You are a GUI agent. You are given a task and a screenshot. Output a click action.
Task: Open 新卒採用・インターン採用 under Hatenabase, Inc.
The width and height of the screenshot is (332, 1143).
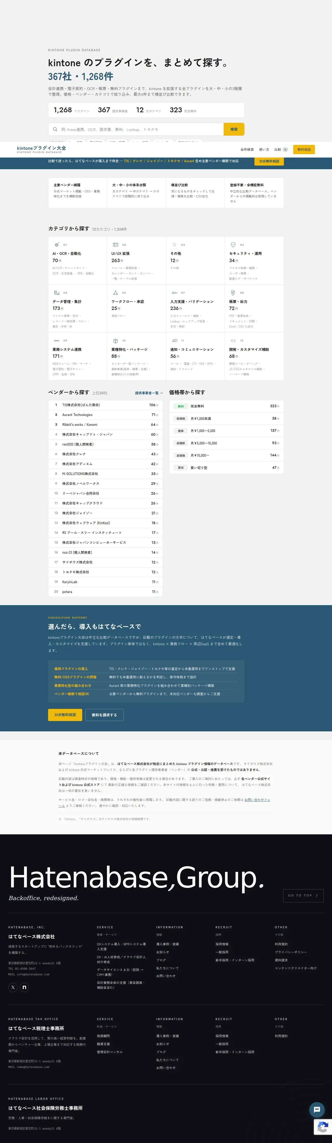pyautogui.click(x=235, y=960)
